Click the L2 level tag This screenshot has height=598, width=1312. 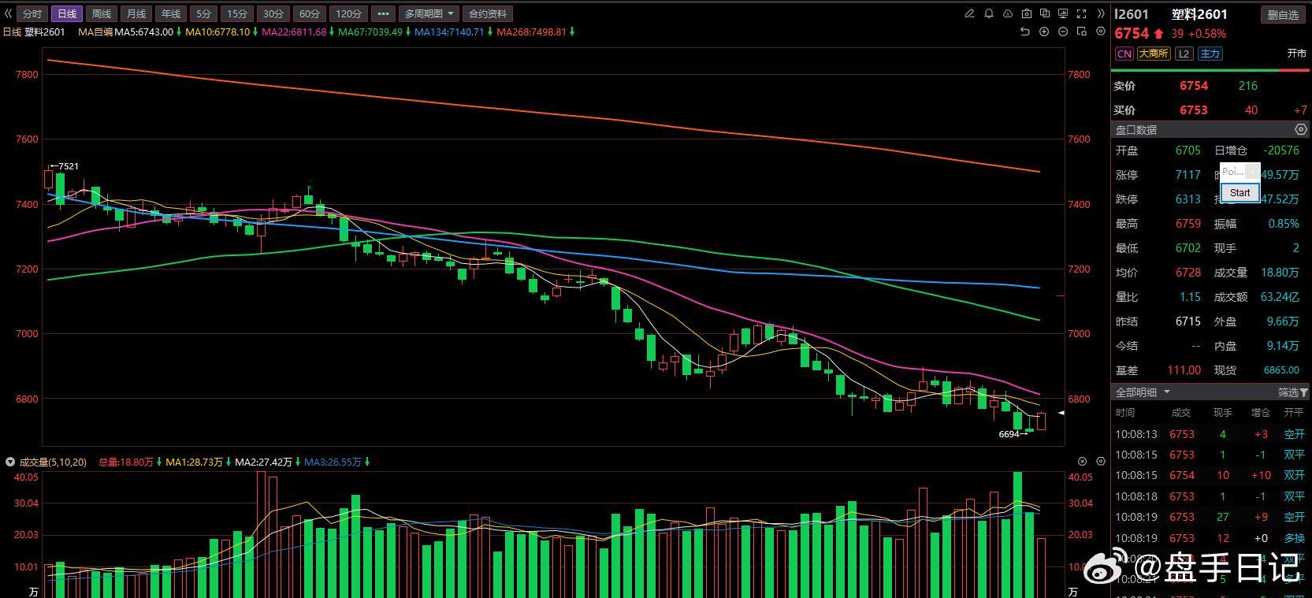1184,54
